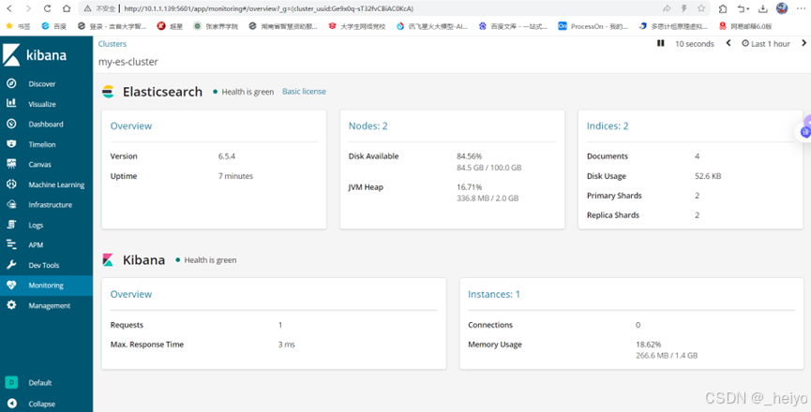
Task: Open the Elasticsearch Overview link
Action: (131, 126)
